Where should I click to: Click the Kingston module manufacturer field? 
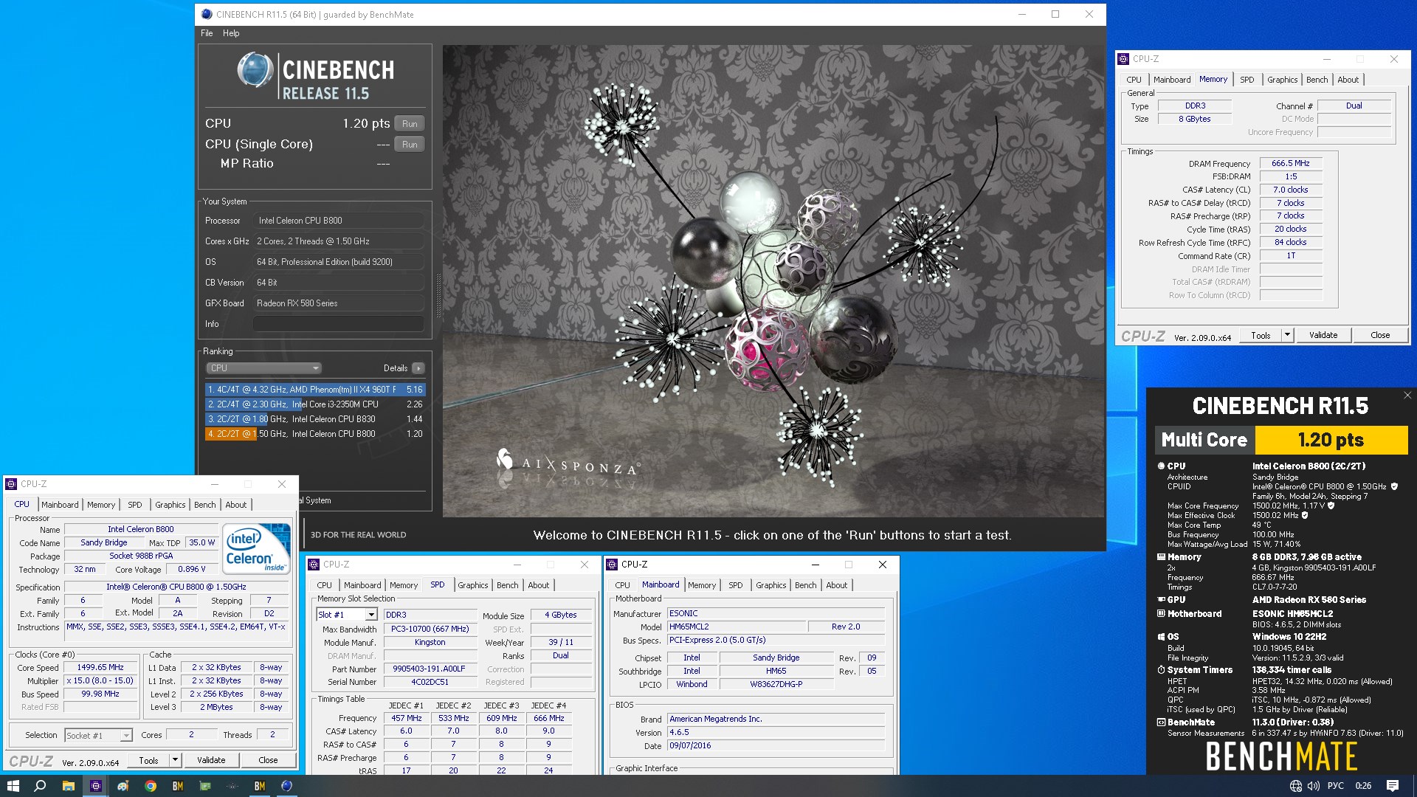pyautogui.click(x=430, y=643)
